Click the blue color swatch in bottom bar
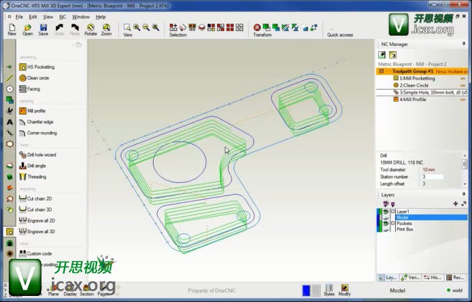 pyautogui.click(x=306, y=291)
